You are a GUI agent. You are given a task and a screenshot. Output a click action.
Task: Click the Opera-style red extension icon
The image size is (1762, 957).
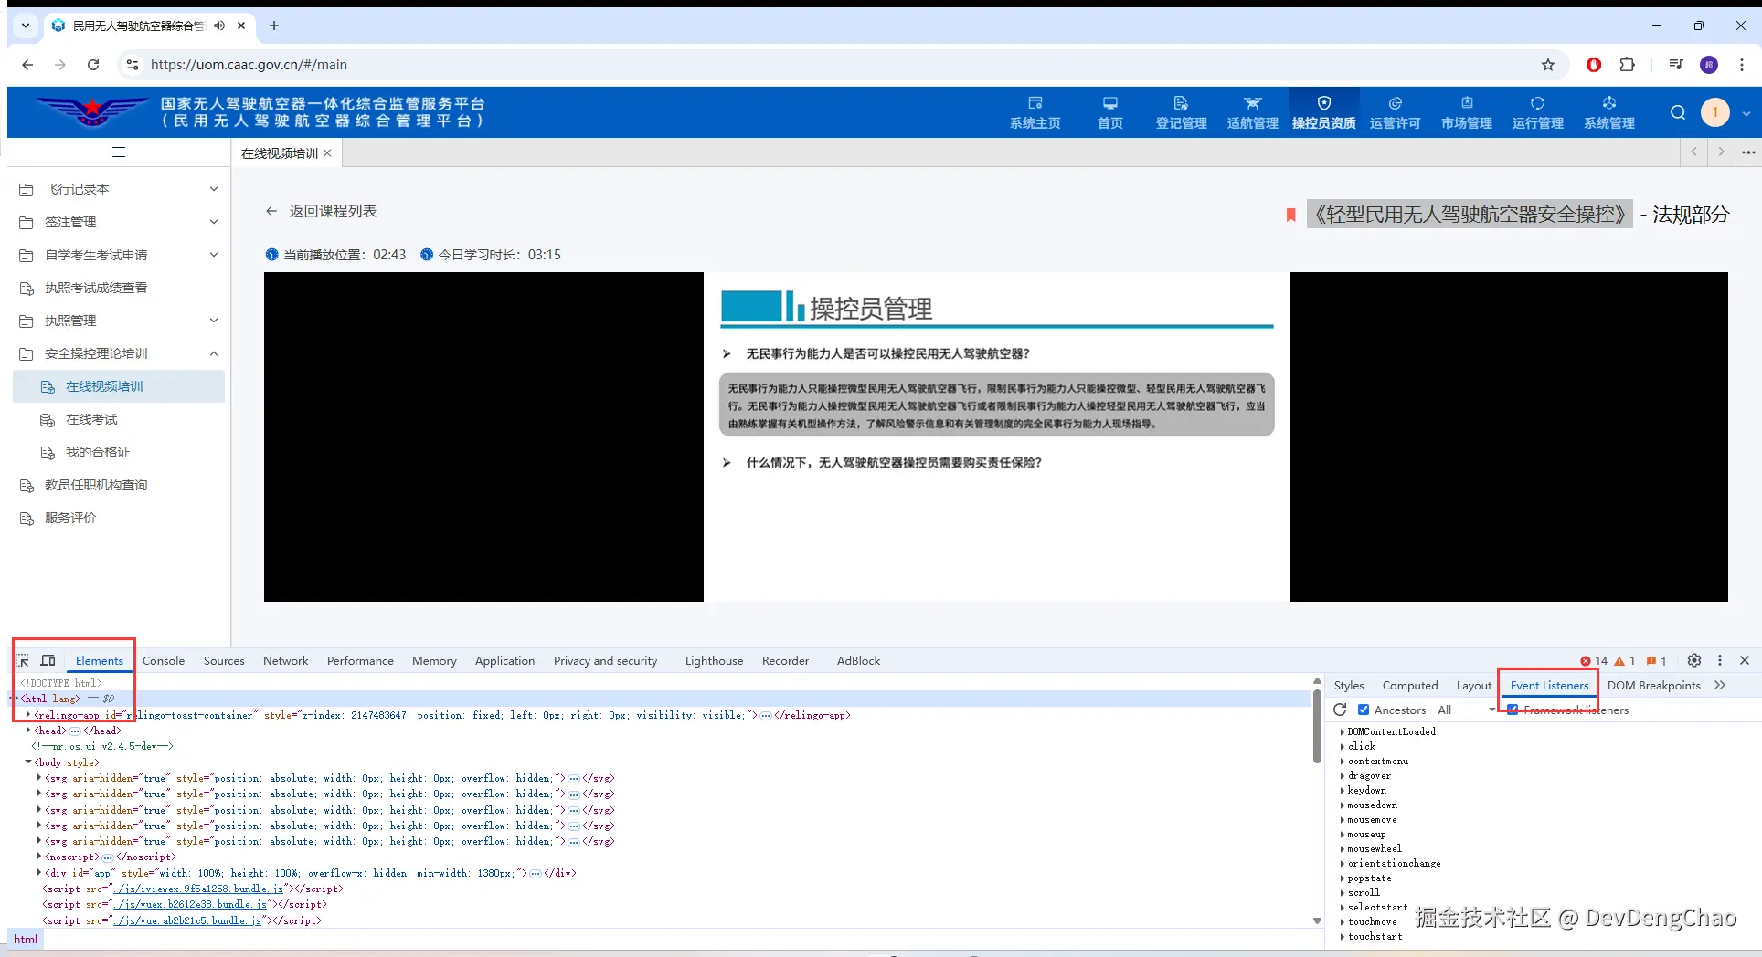tap(1594, 65)
